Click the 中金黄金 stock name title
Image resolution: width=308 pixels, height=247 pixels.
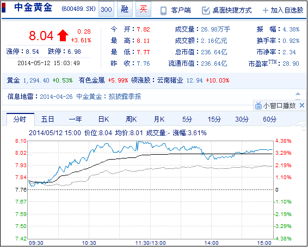pyautogui.click(x=33, y=8)
